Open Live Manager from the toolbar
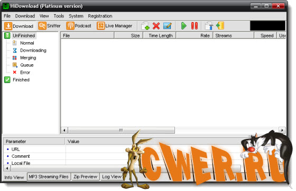The width and height of the screenshot is (296, 191). pos(115,26)
